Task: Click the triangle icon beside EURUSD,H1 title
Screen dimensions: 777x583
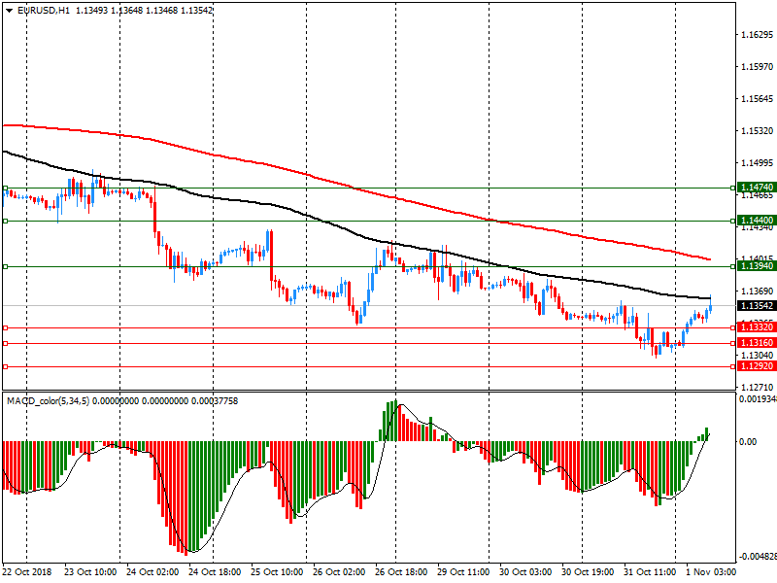Action: pos(9,10)
